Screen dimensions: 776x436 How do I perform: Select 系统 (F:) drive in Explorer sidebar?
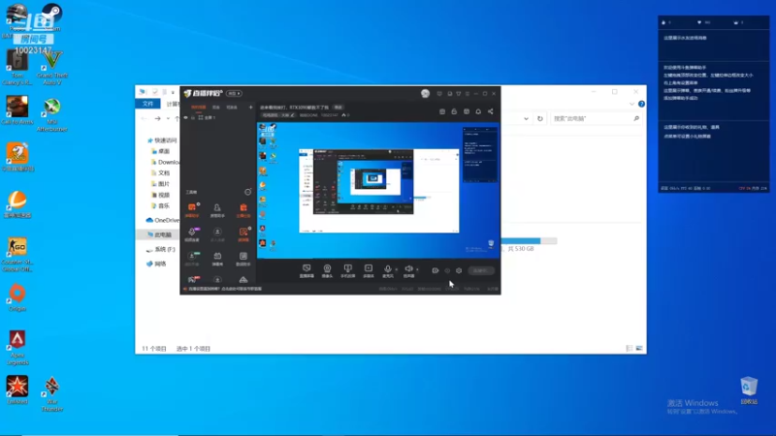tap(161, 249)
